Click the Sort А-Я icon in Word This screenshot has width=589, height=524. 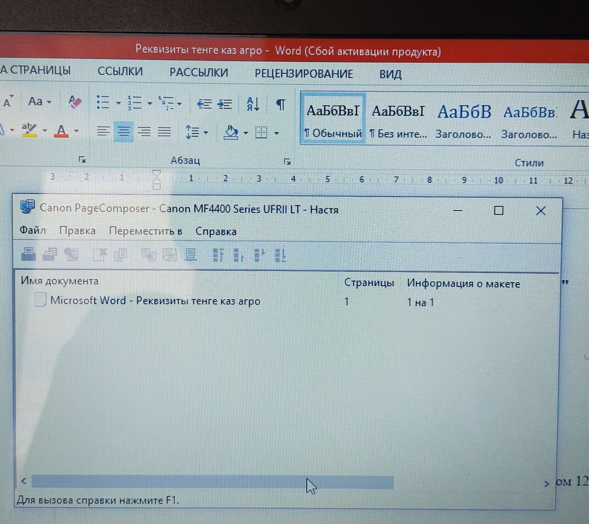click(x=253, y=104)
